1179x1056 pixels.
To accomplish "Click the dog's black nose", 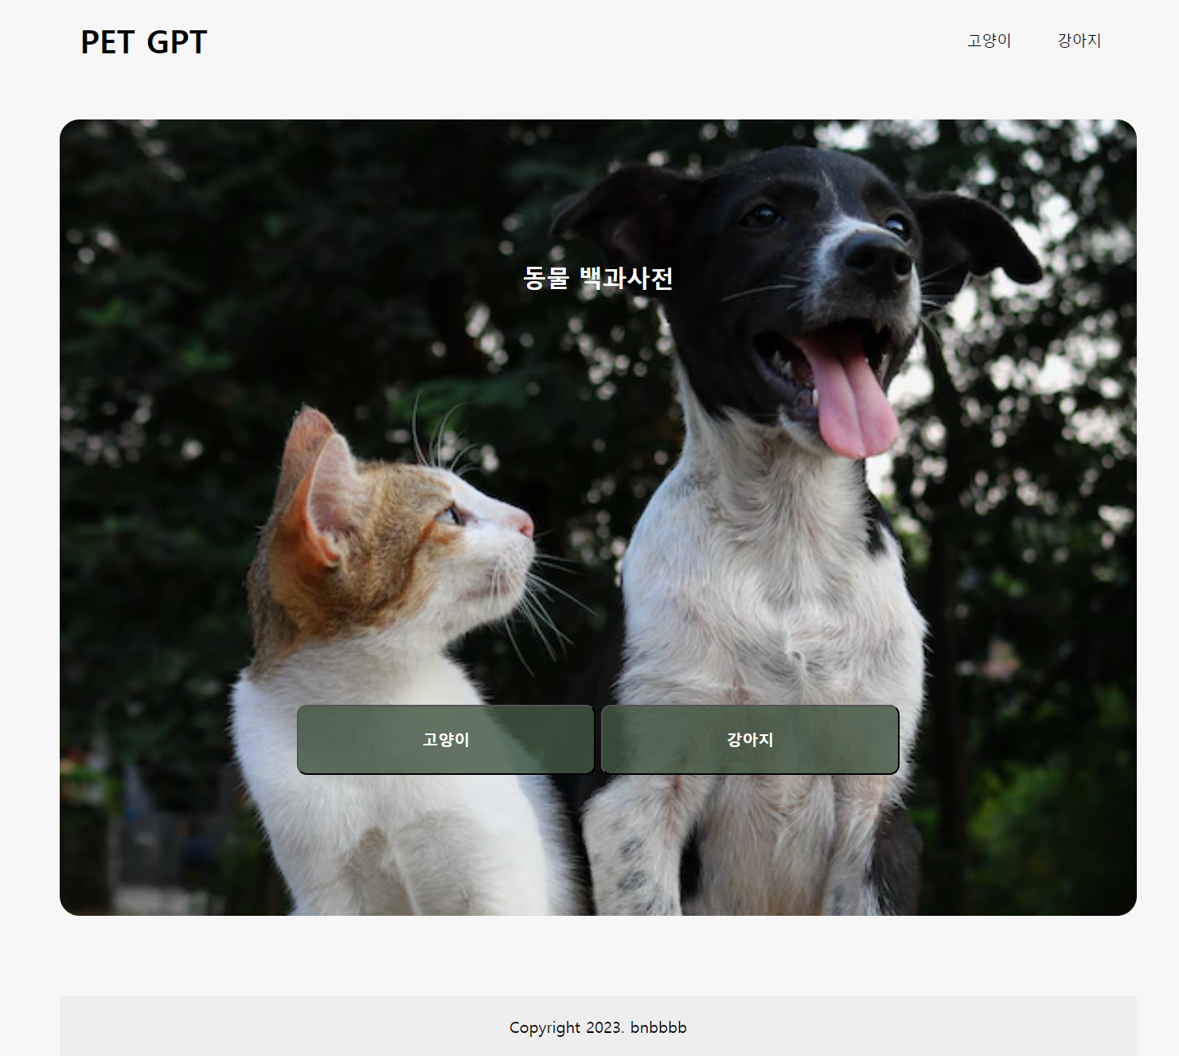I will [x=876, y=259].
